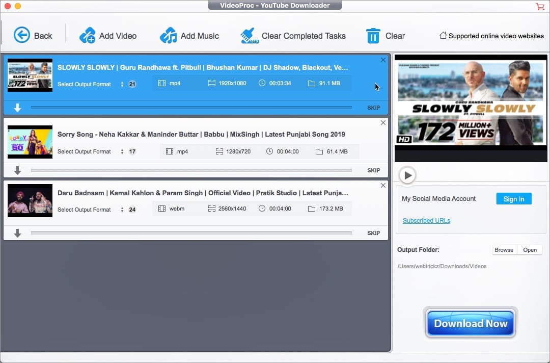
Task: Click the clock icon in the Sorry Song row
Action: pyautogui.click(x=269, y=151)
